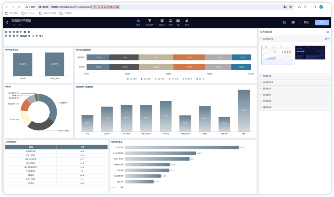Open the browser side panel icon
This screenshot has height=197, width=334.
315,7
